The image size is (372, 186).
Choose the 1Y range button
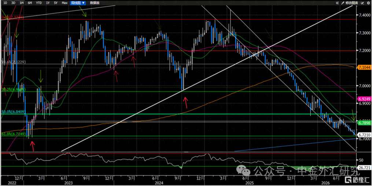point(48,3)
